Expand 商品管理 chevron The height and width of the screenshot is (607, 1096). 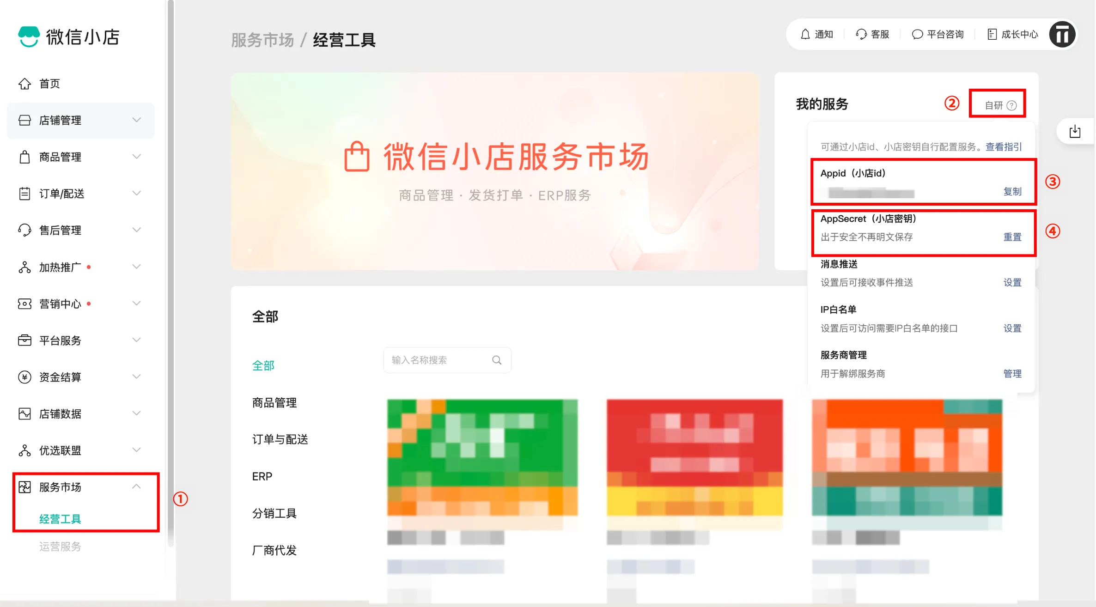point(136,157)
